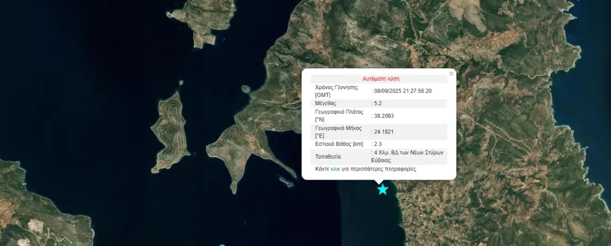Click the 'Τοποθεσία' row label
This screenshot has height=246, width=611.
pos(328,157)
